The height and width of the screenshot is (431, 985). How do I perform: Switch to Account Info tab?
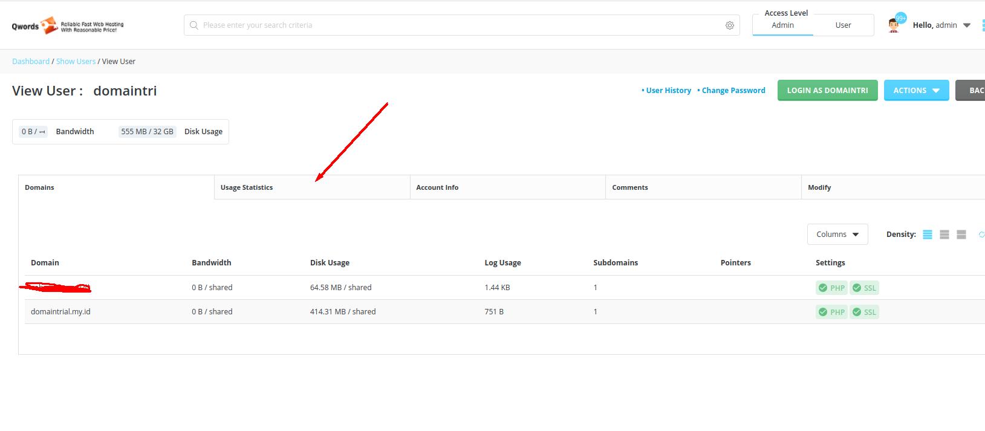[508, 187]
